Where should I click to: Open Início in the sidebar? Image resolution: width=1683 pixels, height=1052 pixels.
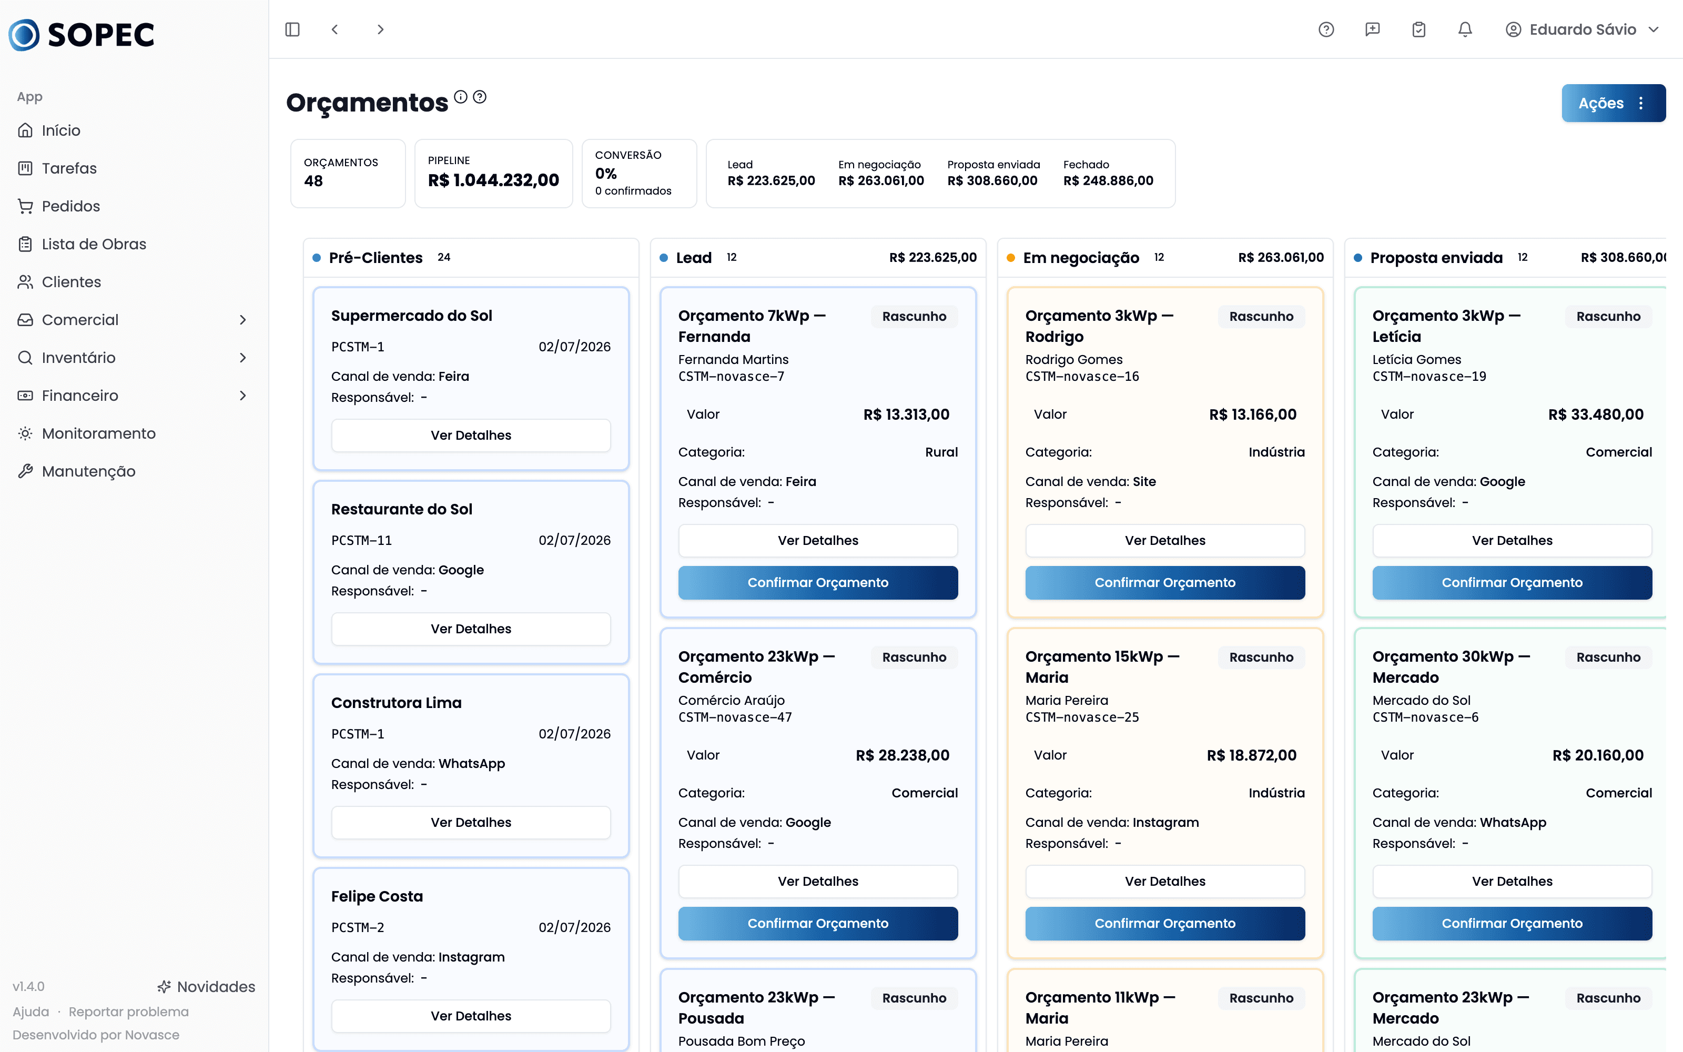point(134,131)
